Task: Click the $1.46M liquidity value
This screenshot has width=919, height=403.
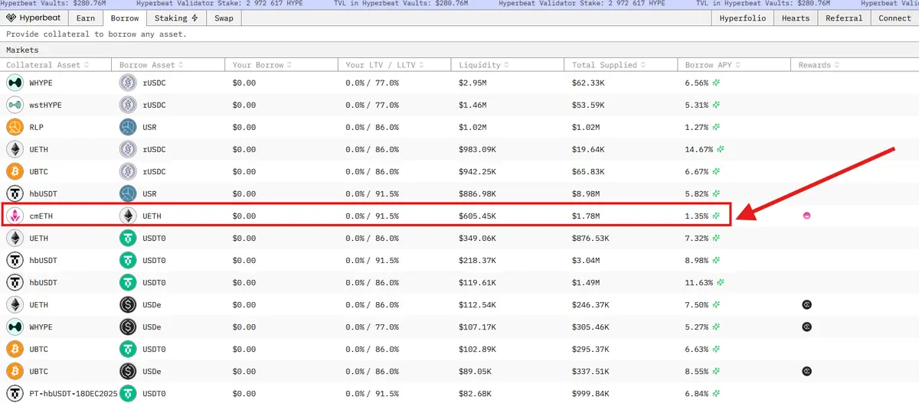Action: click(x=473, y=105)
